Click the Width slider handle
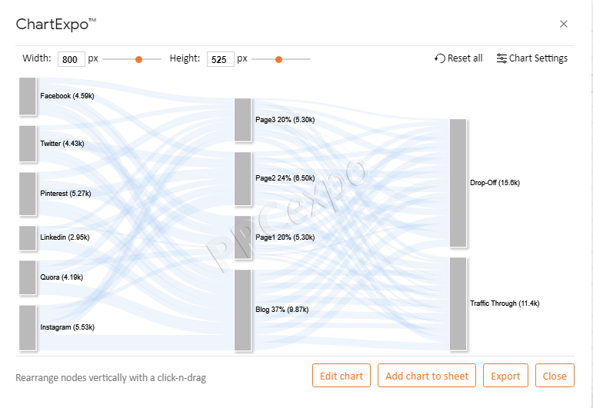The width and height of the screenshot is (593, 408). click(x=138, y=59)
